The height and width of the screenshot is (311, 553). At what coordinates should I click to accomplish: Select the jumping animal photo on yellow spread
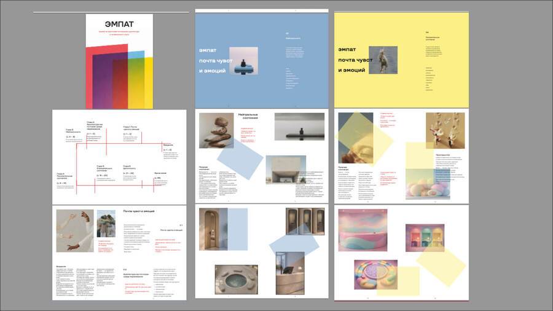point(383,60)
